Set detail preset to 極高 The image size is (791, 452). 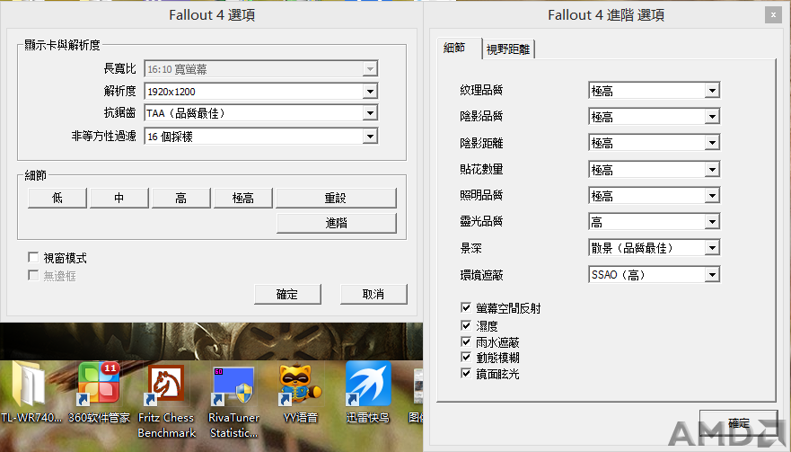click(x=243, y=198)
